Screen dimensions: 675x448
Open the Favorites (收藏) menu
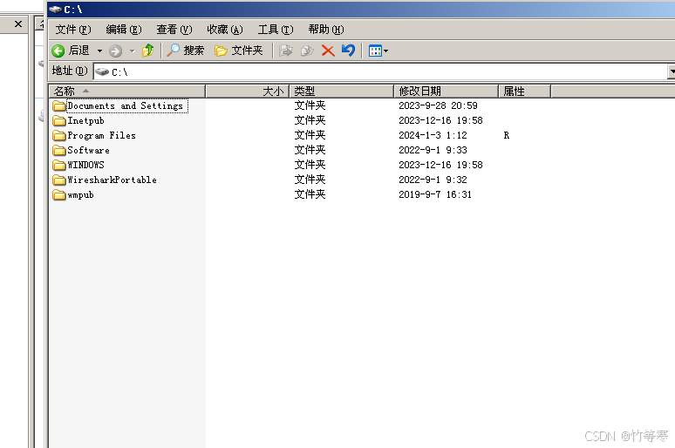pos(224,30)
